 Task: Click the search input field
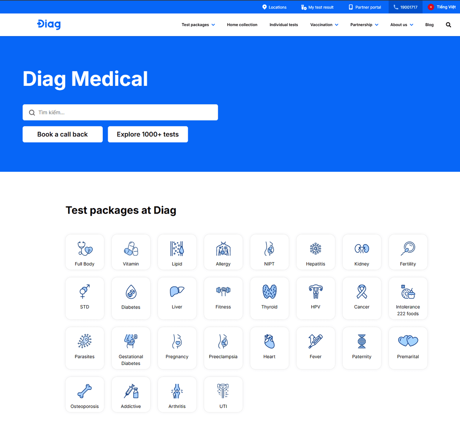(120, 112)
